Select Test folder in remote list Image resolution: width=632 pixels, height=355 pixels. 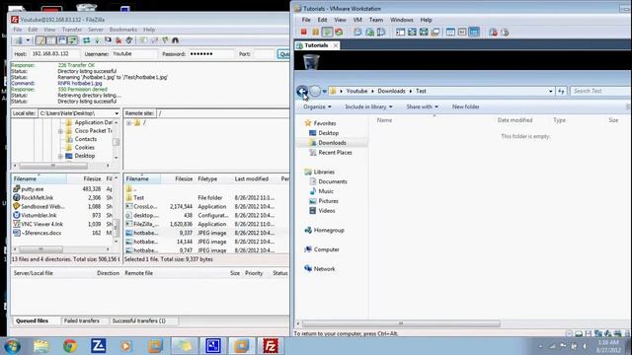pyautogui.click(x=138, y=197)
